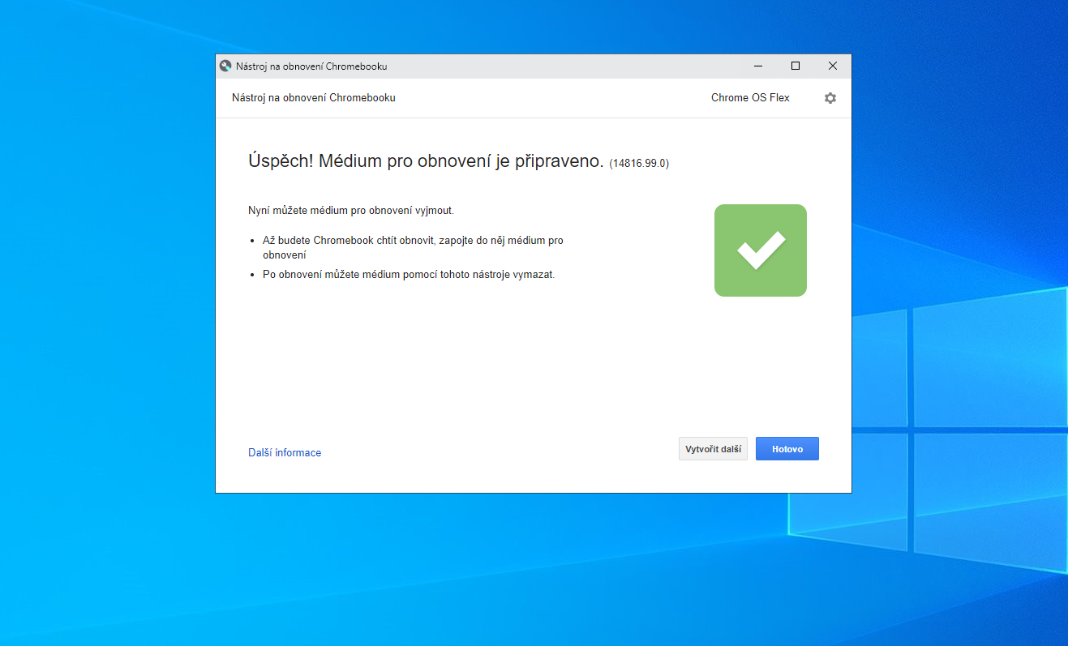Close the recovery tool window
Image resolution: width=1068 pixels, height=646 pixels.
coord(833,66)
